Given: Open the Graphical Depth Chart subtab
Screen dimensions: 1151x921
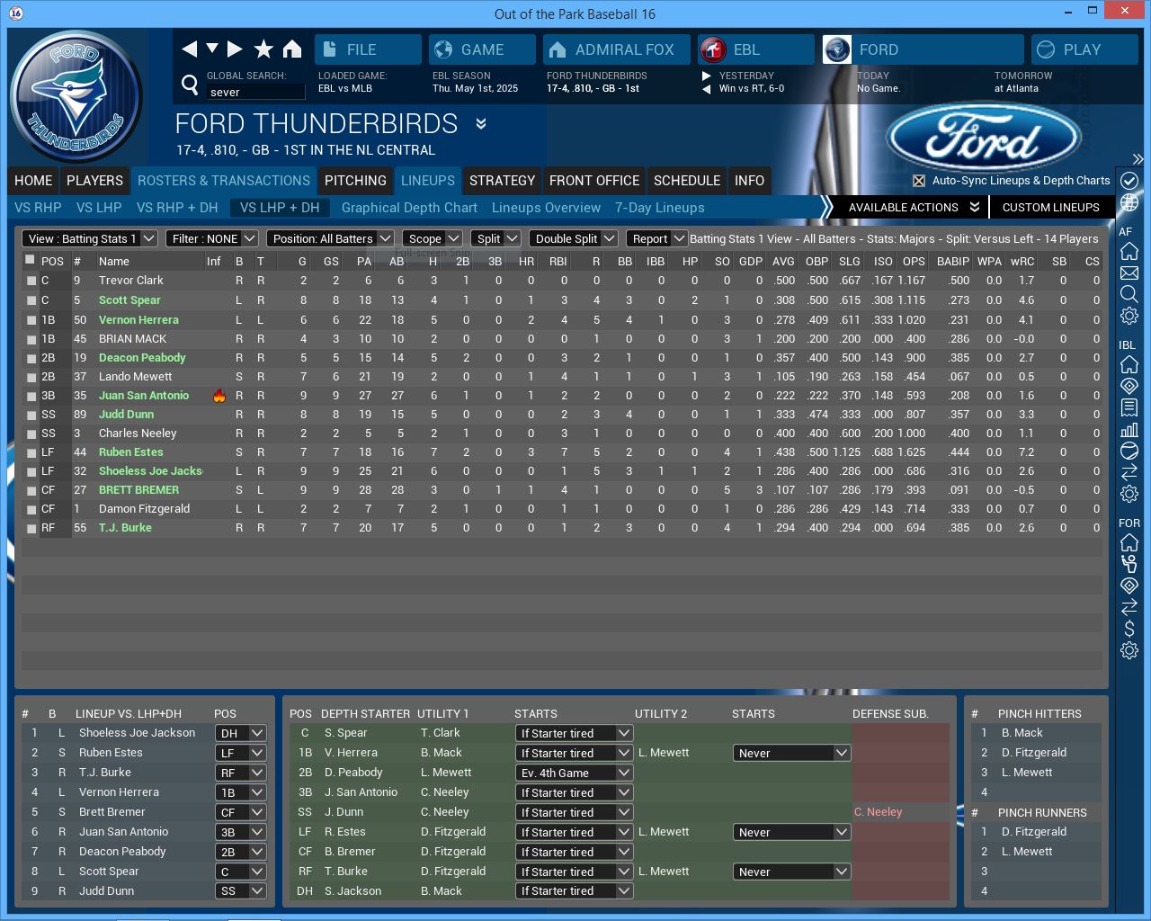Looking at the screenshot, I should 409,208.
